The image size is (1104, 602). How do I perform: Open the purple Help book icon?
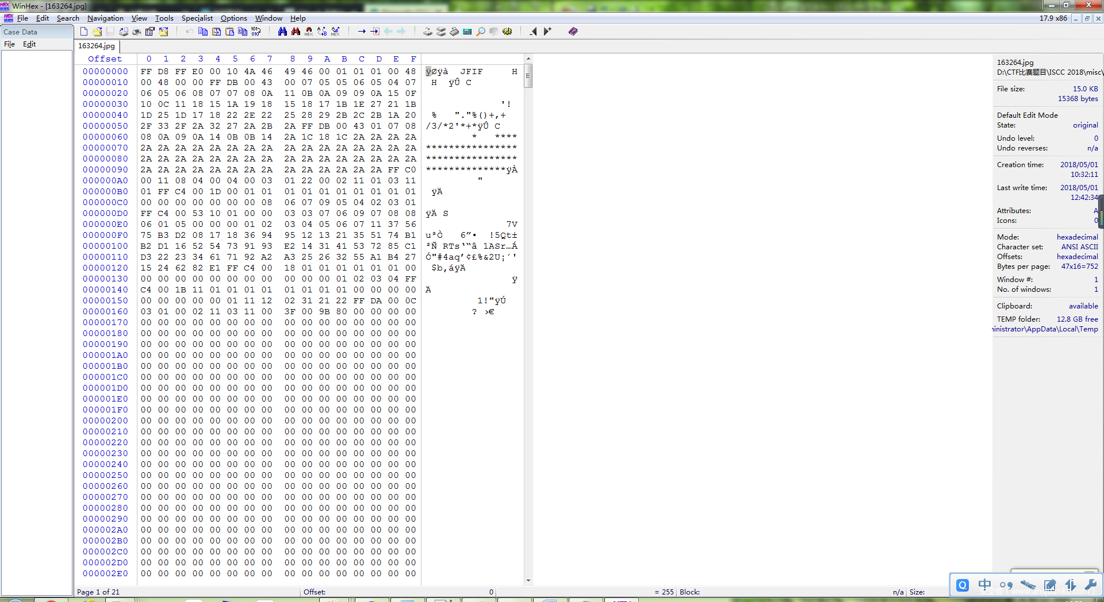[573, 32]
